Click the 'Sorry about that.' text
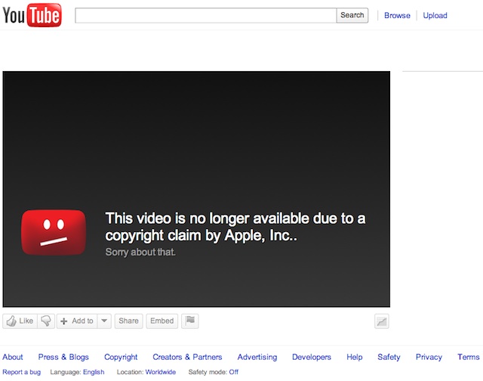Screen dimensions: 483x381 pos(140,252)
